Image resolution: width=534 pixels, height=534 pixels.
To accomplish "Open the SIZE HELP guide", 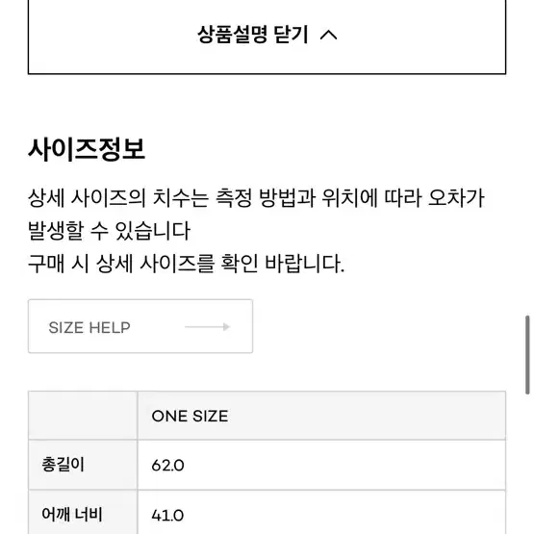I will [140, 326].
